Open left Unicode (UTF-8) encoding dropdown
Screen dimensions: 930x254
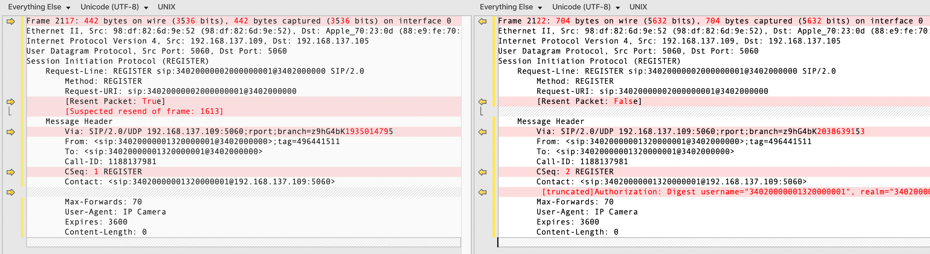[114, 7]
